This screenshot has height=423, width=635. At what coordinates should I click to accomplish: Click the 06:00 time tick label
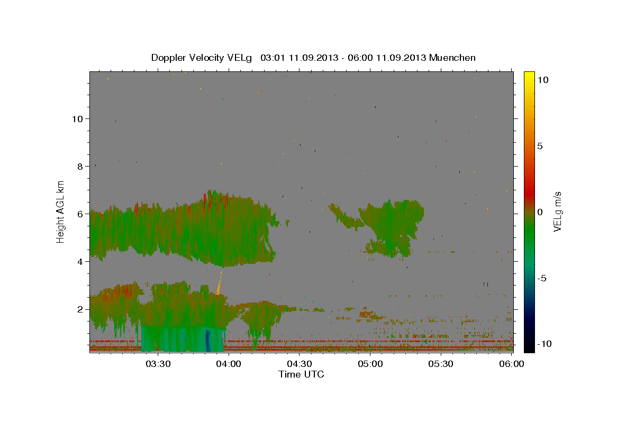(511, 364)
